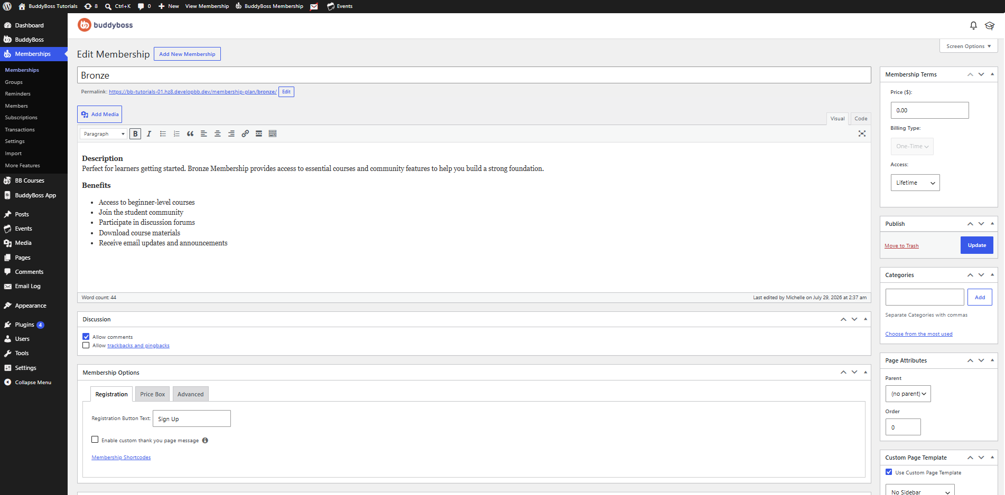Enter distraction-free fullscreen editor mode
Viewport: 1005px width, 495px height.
point(862,134)
